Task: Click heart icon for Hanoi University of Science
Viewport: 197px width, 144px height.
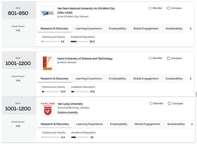Action: pyautogui.click(x=150, y=58)
